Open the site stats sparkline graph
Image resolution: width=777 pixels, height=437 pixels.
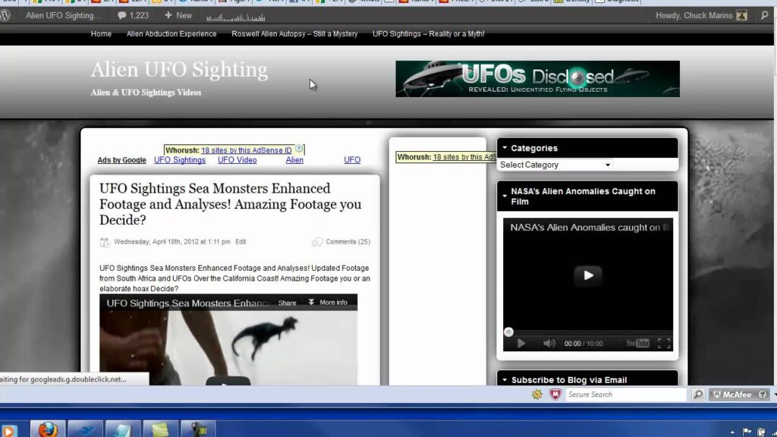[235, 18]
